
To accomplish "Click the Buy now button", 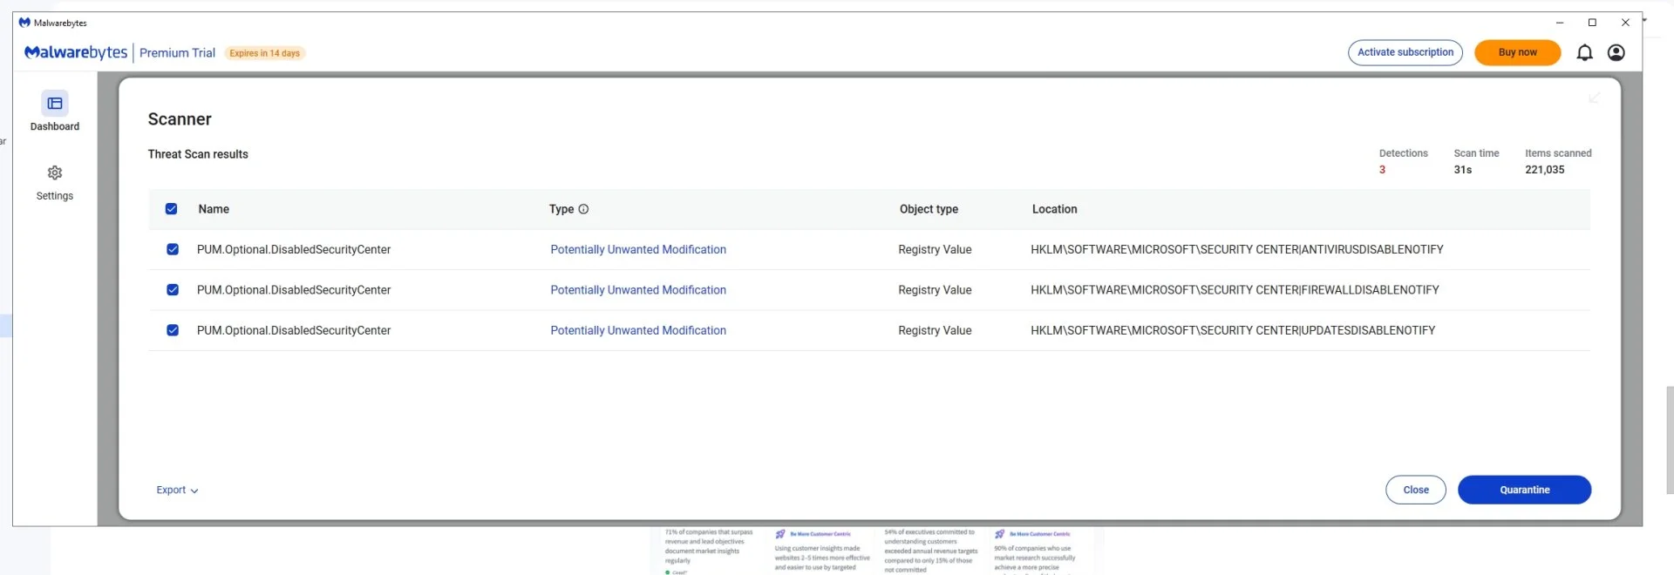I will pos(1517,52).
